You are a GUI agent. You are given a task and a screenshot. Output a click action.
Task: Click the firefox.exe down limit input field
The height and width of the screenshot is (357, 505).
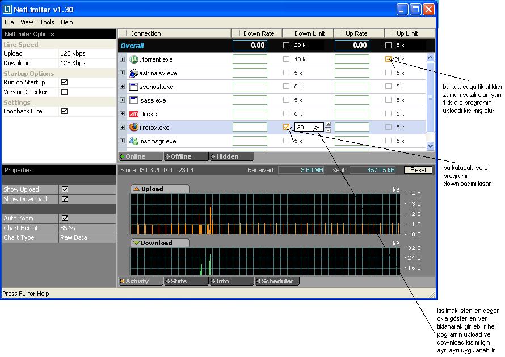(309, 127)
